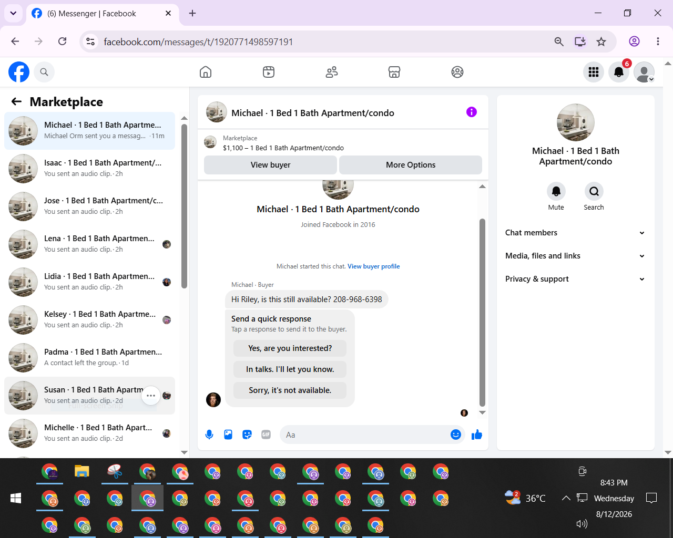The height and width of the screenshot is (538, 673).
Task: Open Lidia's apartment conversation
Action: pyautogui.click(x=89, y=282)
